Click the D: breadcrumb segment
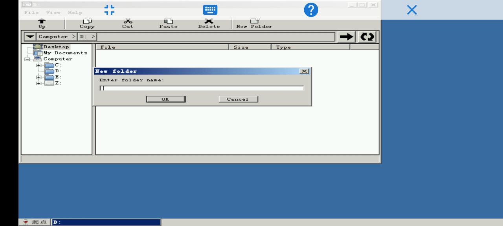The height and width of the screenshot is (226, 503). [x=87, y=37]
